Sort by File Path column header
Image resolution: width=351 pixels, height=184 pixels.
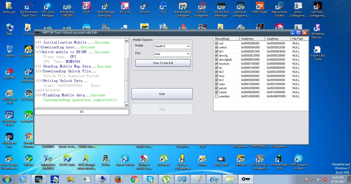(300, 39)
